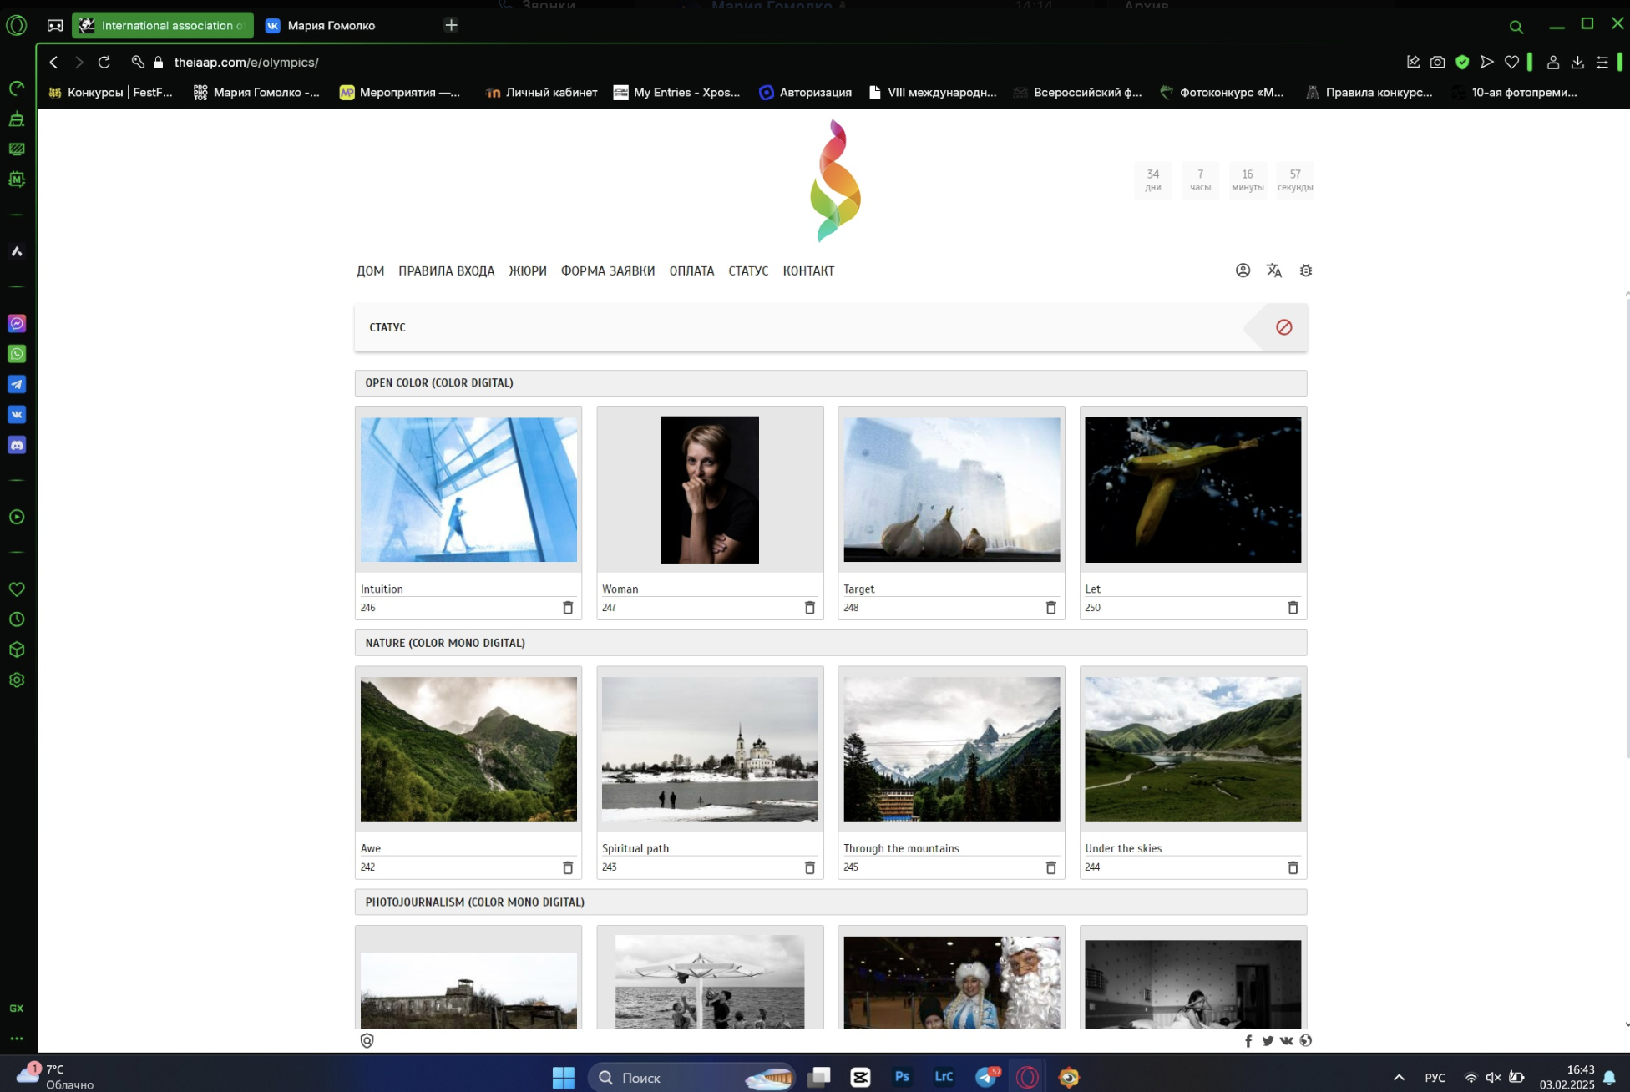The image size is (1630, 1092).
Task: Click the Facebook share icon
Action: click(x=1248, y=1040)
